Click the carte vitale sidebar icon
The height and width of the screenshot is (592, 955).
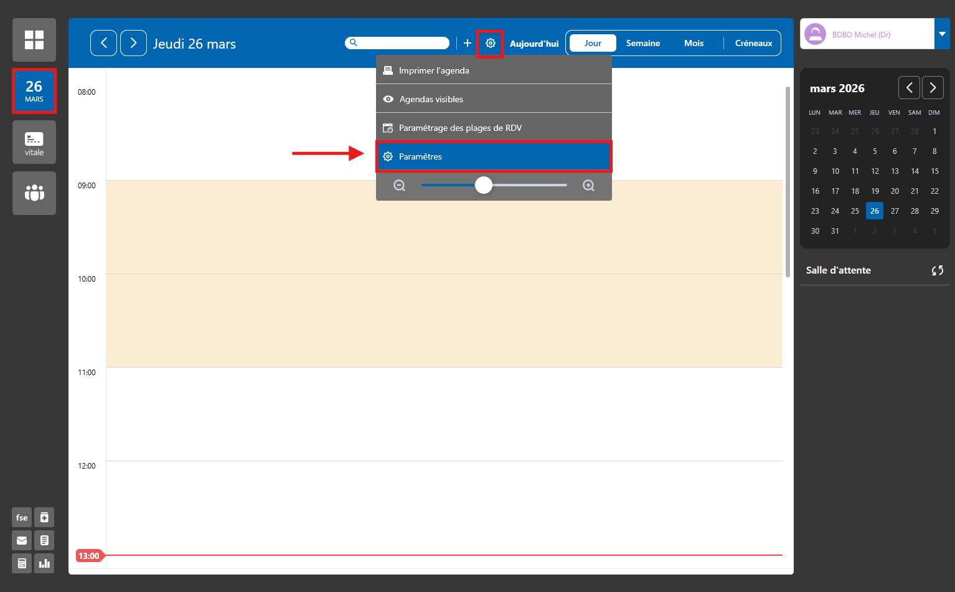(34, 142)
